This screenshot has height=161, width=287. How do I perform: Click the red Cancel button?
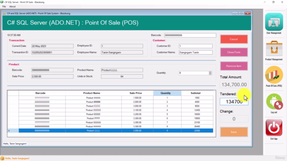[x=234, y=39]
